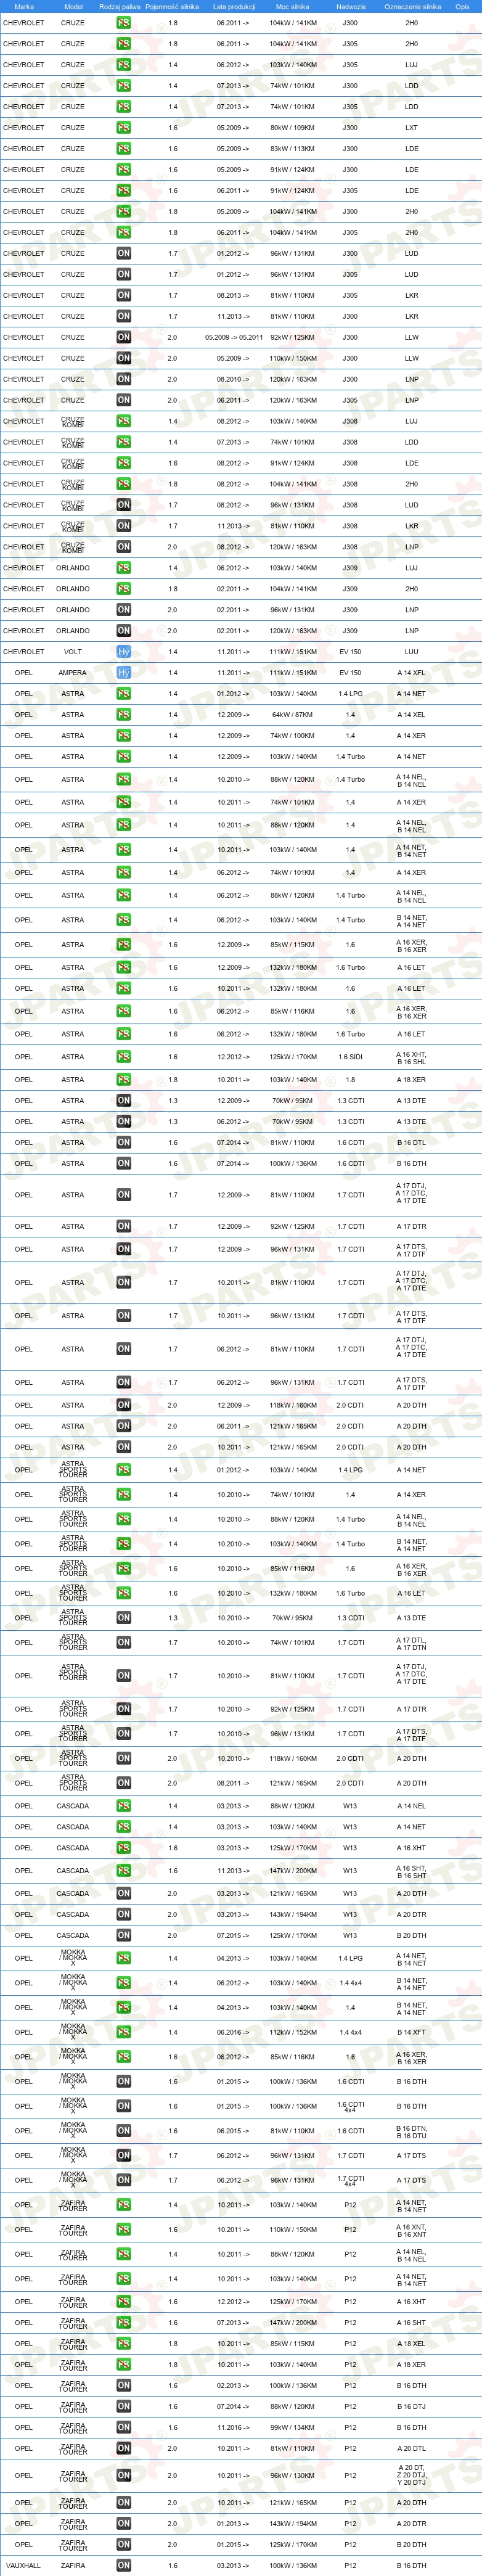Click petrol icon in Astra 64kW / 87KM row
This screenshot has width=482, height=2576.
(123, 714)
